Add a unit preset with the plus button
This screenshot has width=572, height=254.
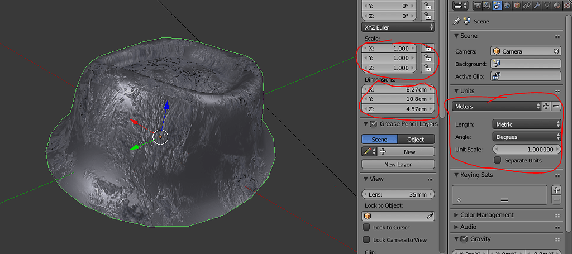point(546,107)
